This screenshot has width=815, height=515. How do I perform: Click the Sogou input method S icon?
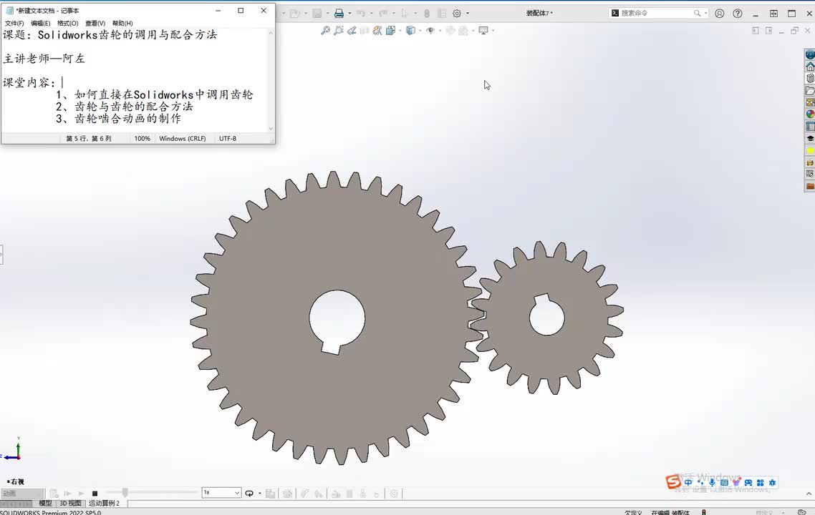point(673,482)
